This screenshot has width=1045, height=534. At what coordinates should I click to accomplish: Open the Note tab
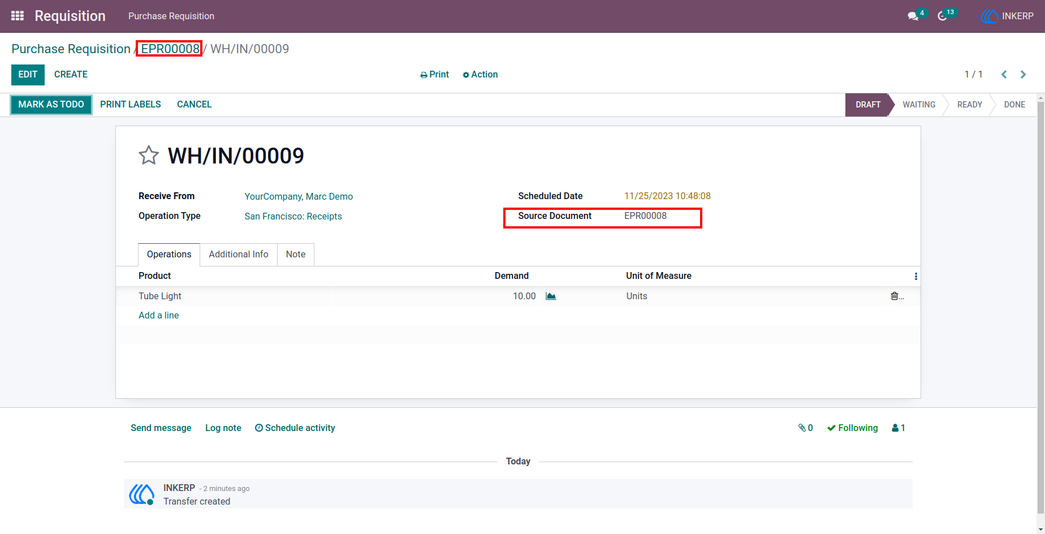296,255
